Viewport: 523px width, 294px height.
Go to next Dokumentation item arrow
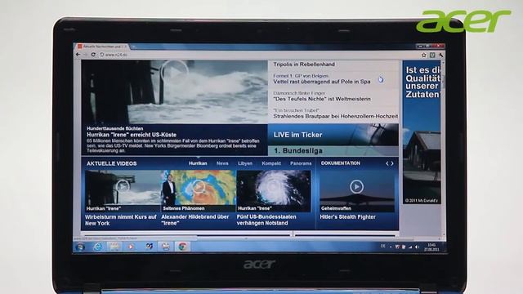(x=392, y=163)
